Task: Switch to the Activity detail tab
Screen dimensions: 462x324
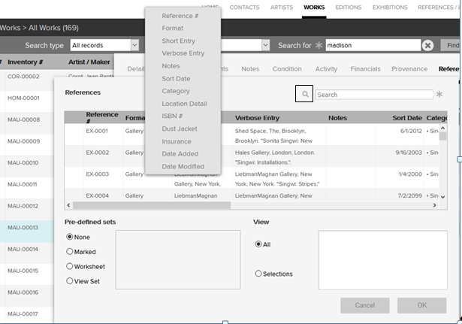Action: coord(326,69)
